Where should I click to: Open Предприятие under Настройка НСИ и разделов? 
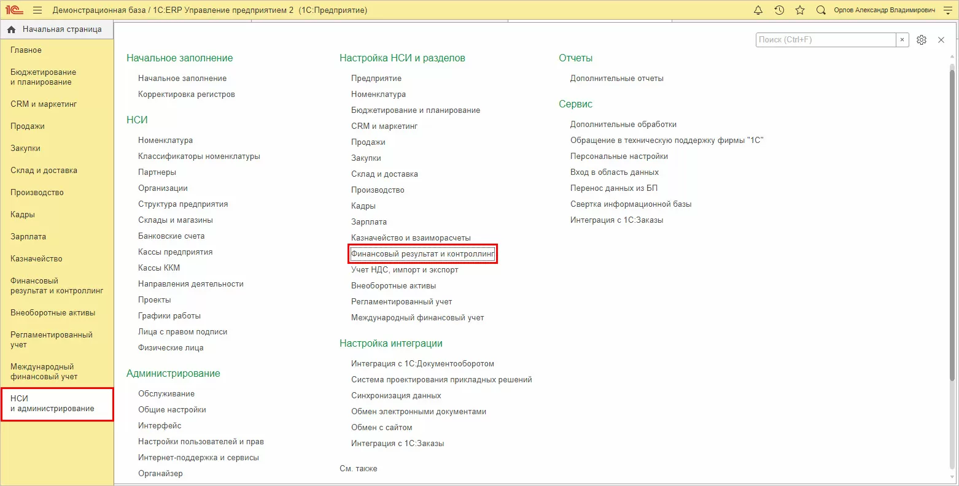pyautogui.click(x=376, y=79)
